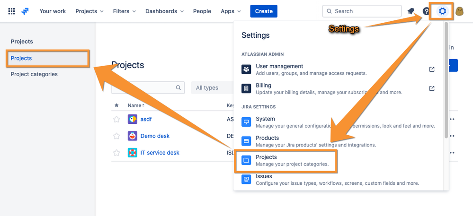Click the Issues settings icon
Image resolution: width=473 pixels, height=216 pixels.
coord(246,179)
